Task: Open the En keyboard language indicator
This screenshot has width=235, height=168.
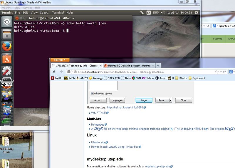Action: pyautogui.click(x=148, y=13)
